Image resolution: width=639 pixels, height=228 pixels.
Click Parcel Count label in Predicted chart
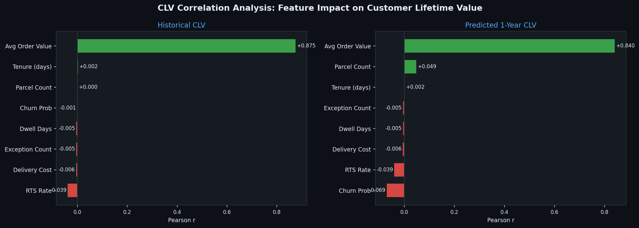(x=353, y=67)
